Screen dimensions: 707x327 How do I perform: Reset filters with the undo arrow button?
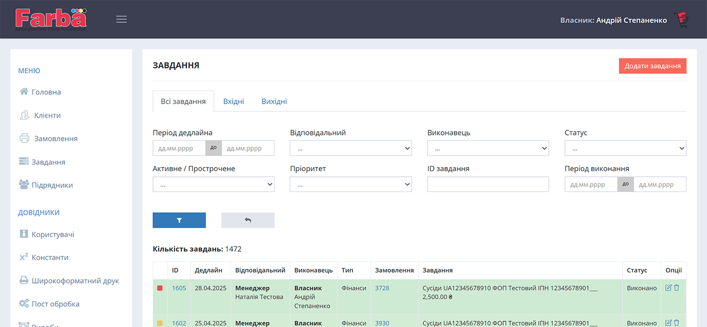click(248, 220)
